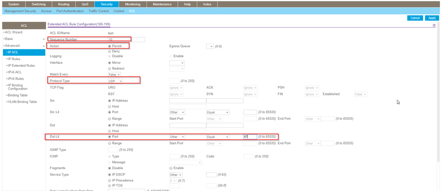
Task: Click the help question mark icon
Action: [434, 26]
